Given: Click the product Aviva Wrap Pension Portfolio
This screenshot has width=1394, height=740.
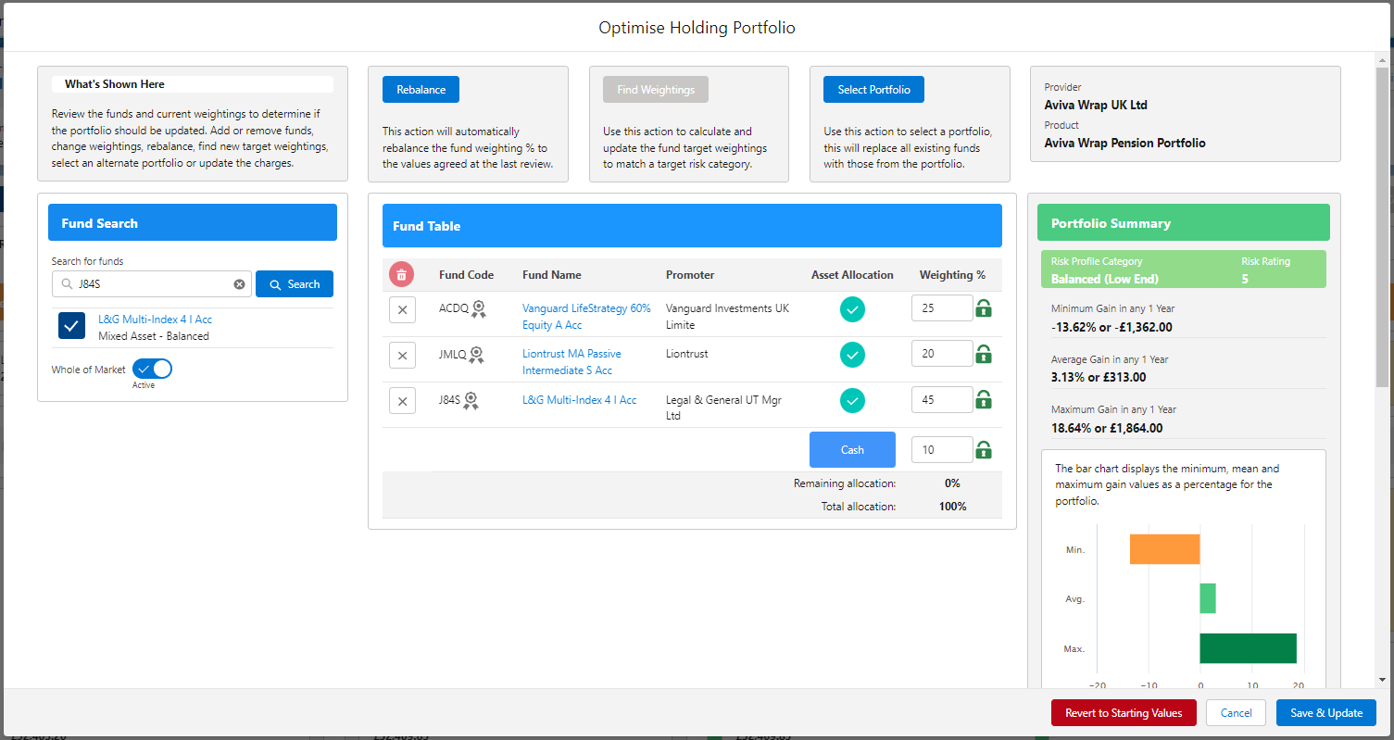Looking at the screenshot, I should coord(1125,143).
